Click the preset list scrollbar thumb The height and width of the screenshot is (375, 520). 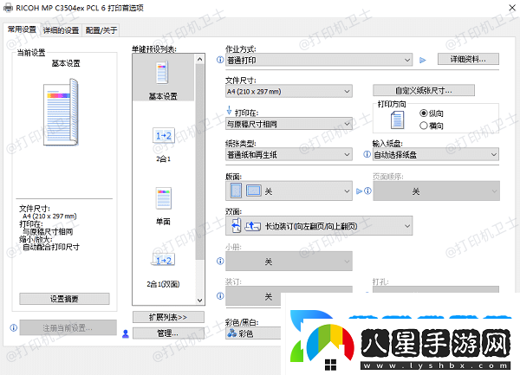tap(199, 162)
